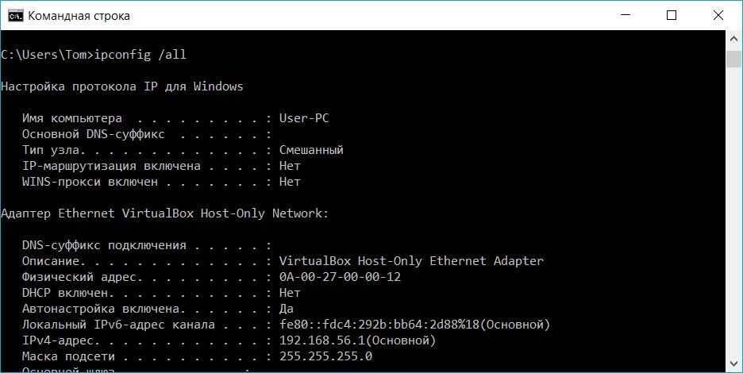
Task: Click the C:\Users\Tom prompt path
Action: (45, 55)
